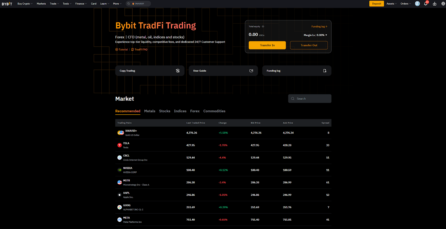Click the Market search field
Image resolution: width=446 pixels, height=229 pixels.
click(x=310, y=99)
